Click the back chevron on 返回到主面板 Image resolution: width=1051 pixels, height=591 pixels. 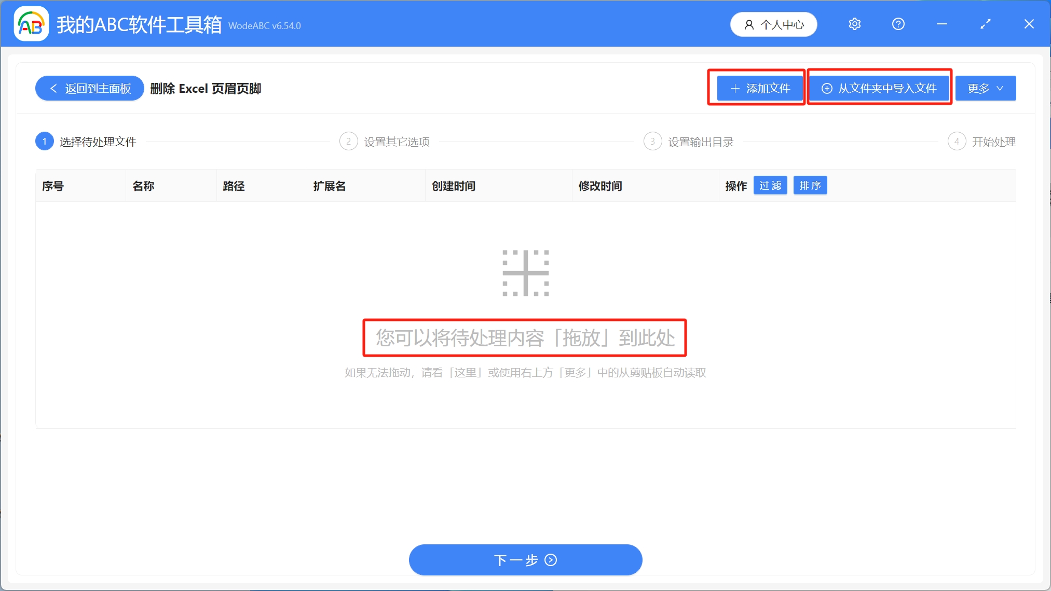click(x=53, y=88)
